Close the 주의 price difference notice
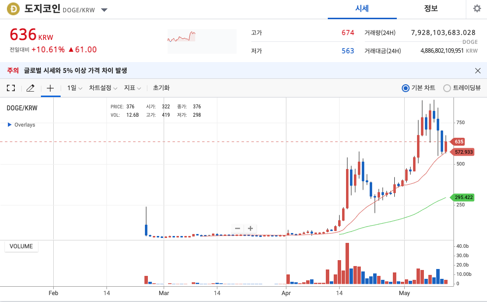The image size is (487, 302). [478, 71]
